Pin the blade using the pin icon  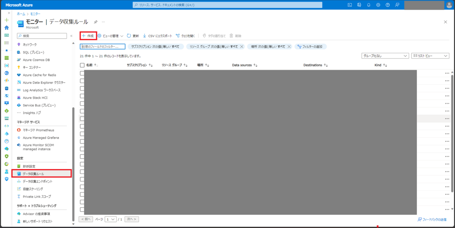pos(96,22)
